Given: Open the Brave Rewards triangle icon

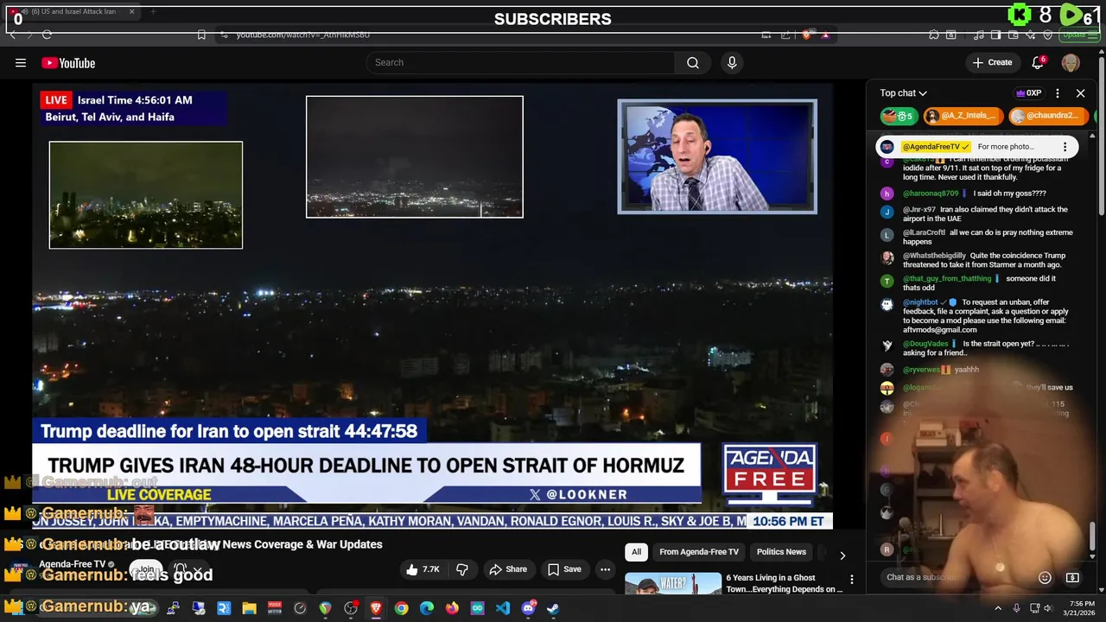Looking at the screenshot, I should coord(825,35).
